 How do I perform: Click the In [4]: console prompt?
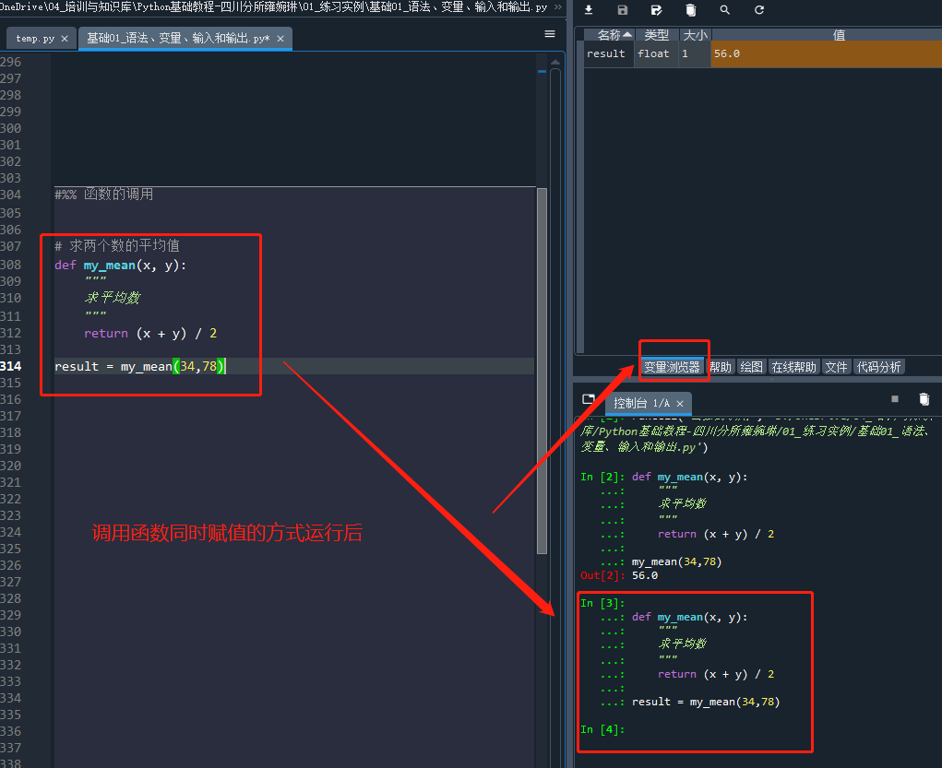[602, 729]
